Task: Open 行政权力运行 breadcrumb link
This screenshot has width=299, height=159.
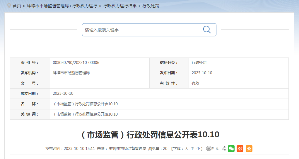Action: pyautogui.click(x=85, y=6)
